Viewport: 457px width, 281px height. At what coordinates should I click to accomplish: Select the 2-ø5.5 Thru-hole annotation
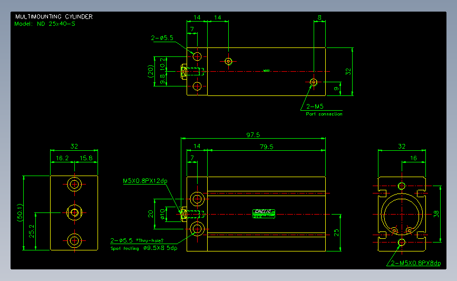137,240
